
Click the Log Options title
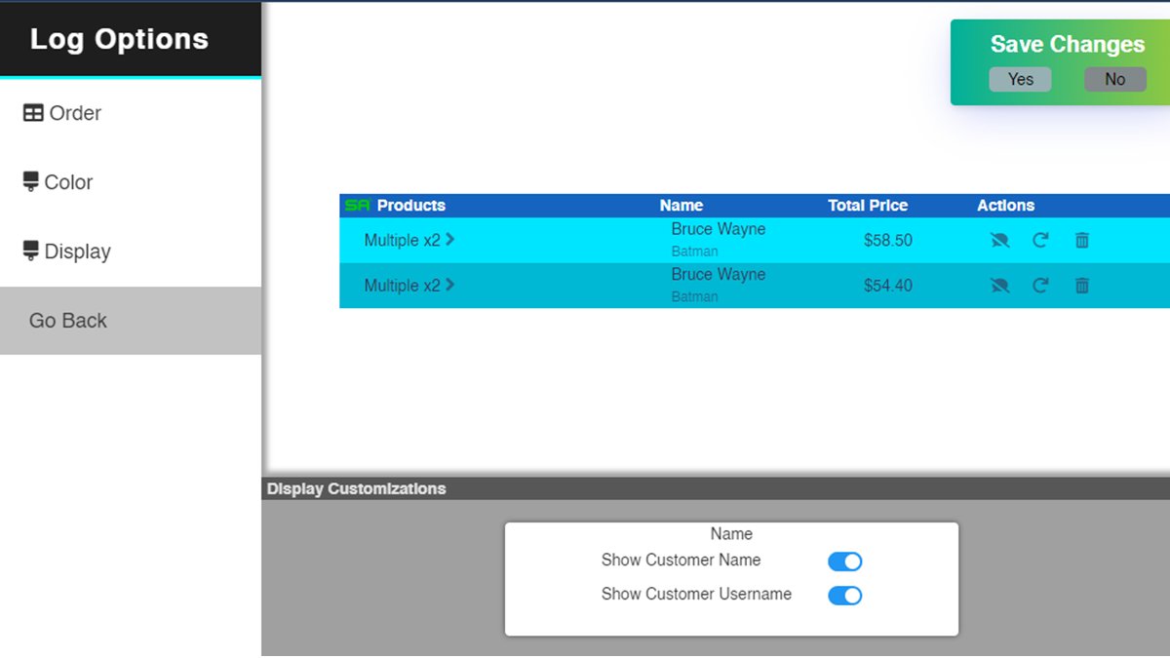tap(119, 39)
